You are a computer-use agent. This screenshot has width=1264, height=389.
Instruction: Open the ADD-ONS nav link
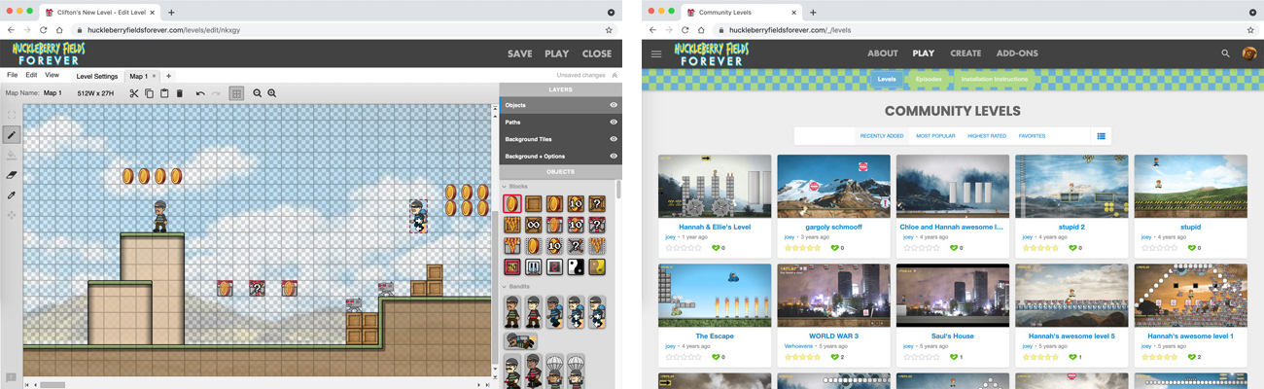coord(1018,53)
